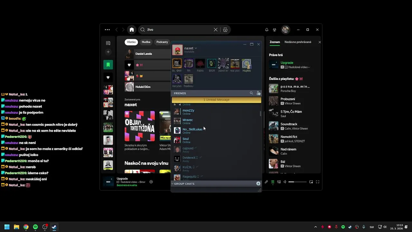Clear the Spotify search field
This screenshot has height=232, width=412.
click(x=216, y=30)
